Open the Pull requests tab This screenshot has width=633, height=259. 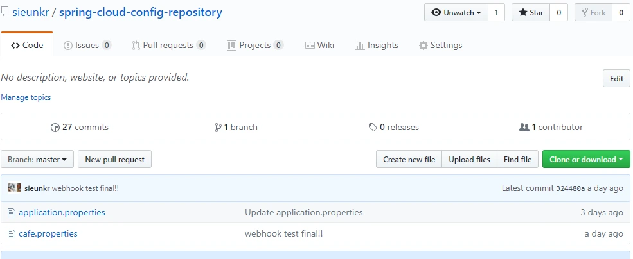(x=168, y=46)
